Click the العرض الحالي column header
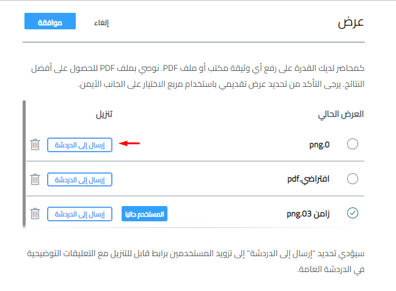Image resolution: width=396 pixels, height=291 pixels. pos(340,114)
